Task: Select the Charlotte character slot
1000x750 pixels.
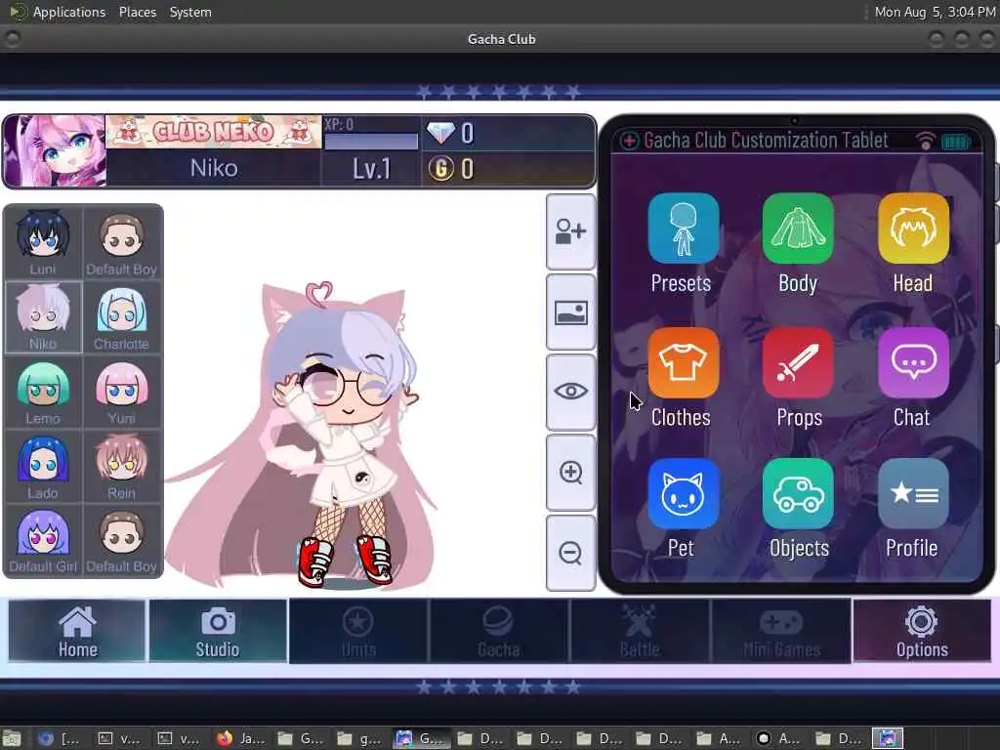Action: [122, 317]
